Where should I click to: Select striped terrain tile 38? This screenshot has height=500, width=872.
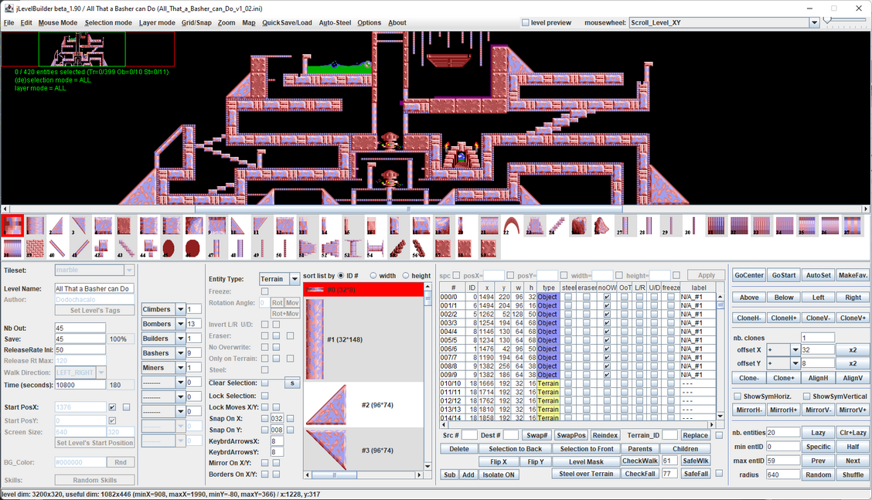12,248
